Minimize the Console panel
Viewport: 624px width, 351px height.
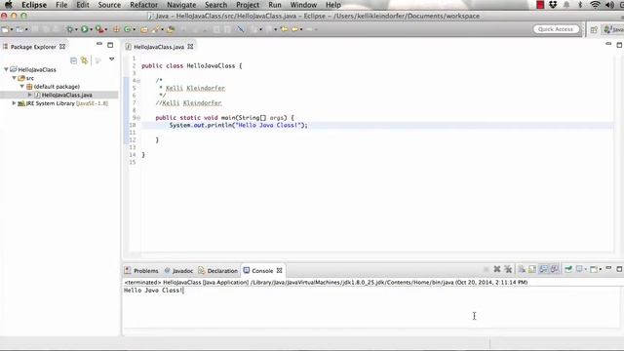(608, 268)
